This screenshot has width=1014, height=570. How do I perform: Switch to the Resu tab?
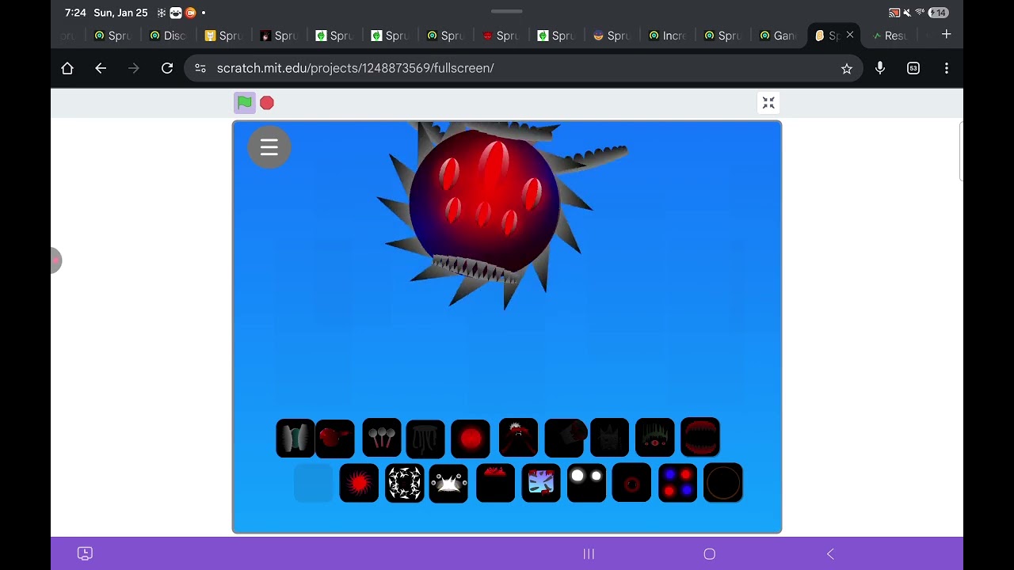click(890, 36)
